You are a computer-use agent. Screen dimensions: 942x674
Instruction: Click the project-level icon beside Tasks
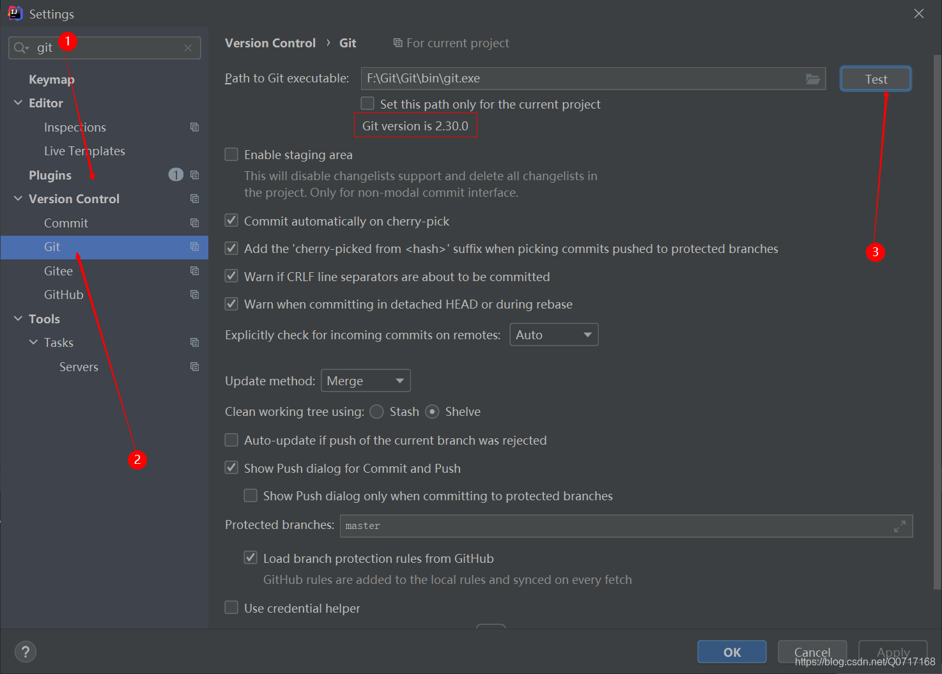click(x=195, y=342)
